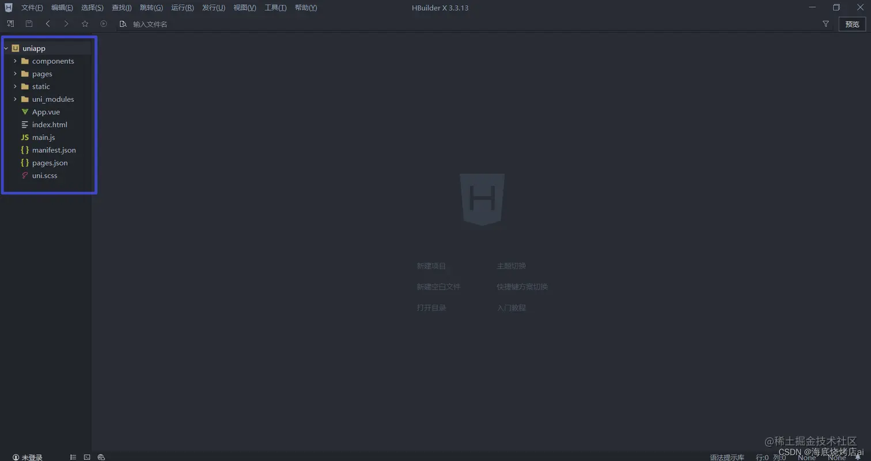Go back with the left arrow icon
This screenshot has height=461, width=871.
(48, 24)
